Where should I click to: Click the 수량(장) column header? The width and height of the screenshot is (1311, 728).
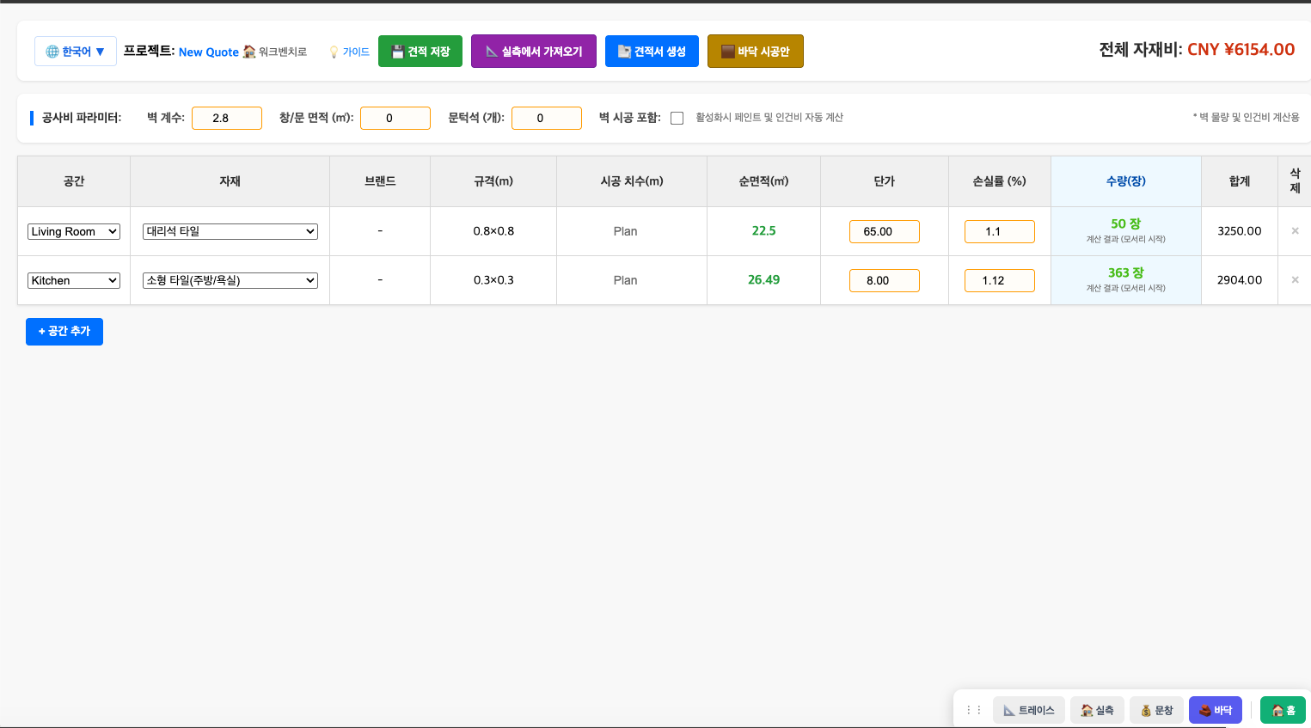pos(1125,181)
